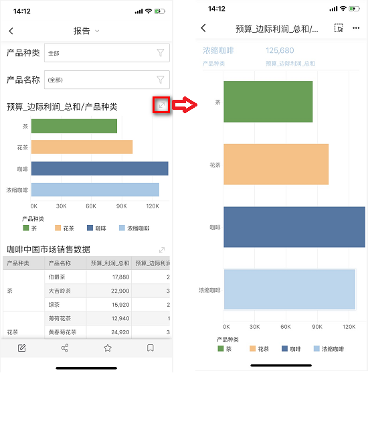The height and width of the screenshot is (428, 368).
Task: Tap the back arrow on the right chart screen
Action: click(203, 28)
